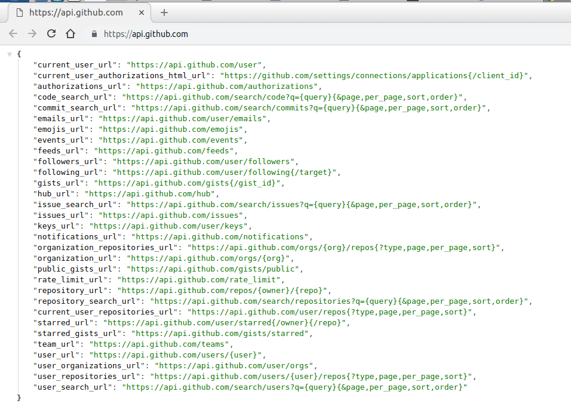Click the hub_url link value
This screenshot has width=571, height=416.
point(152,193)
